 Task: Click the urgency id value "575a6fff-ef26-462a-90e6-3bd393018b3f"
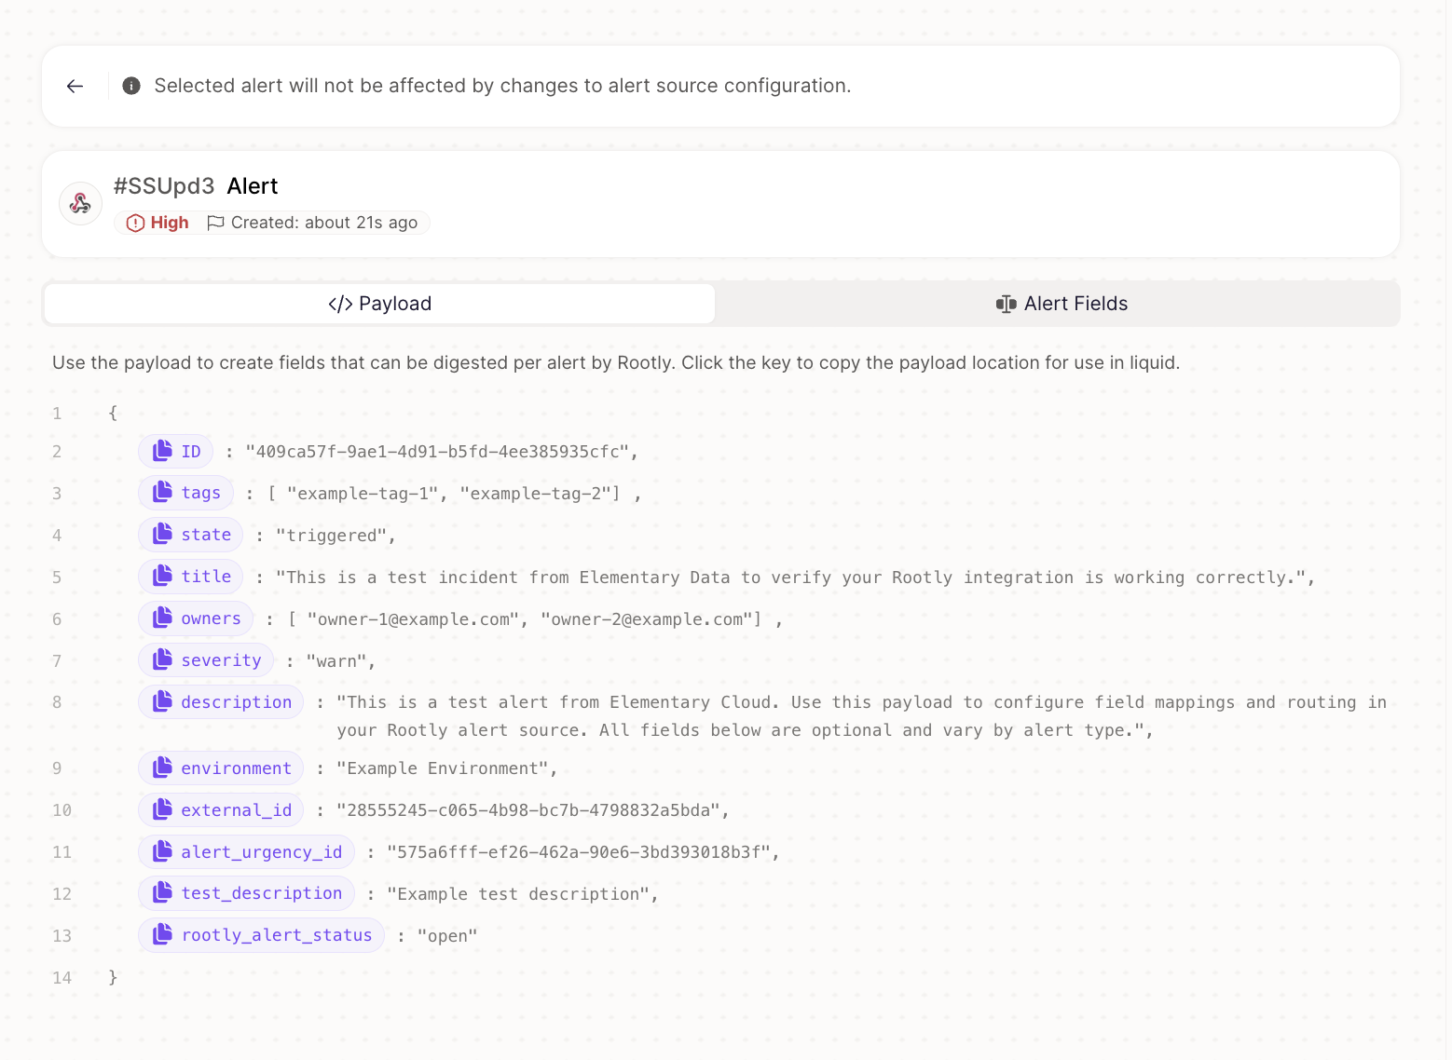pyautogui.click(x=579, y=852)
